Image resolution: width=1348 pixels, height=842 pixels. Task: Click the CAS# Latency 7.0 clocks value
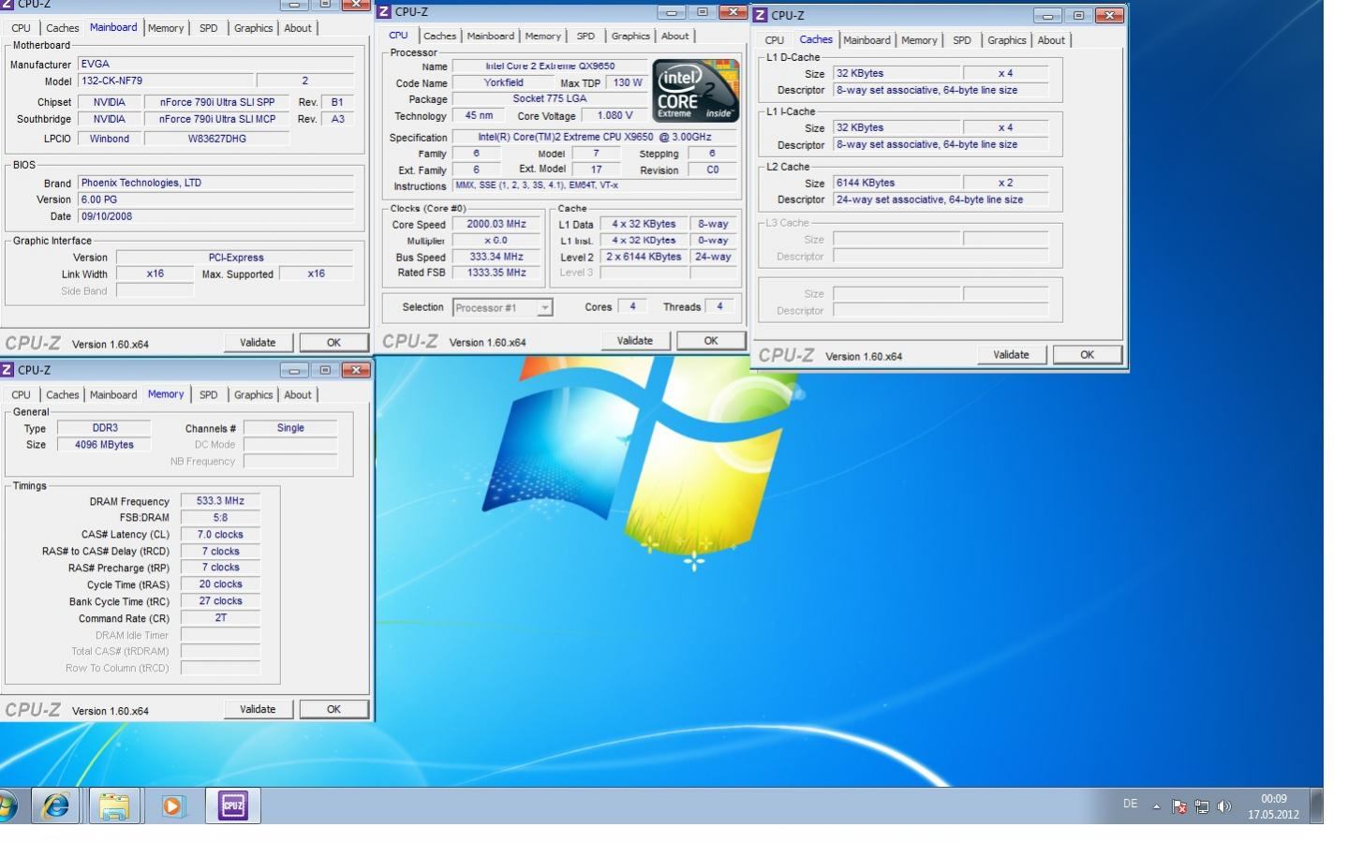(x=220, y=535)
